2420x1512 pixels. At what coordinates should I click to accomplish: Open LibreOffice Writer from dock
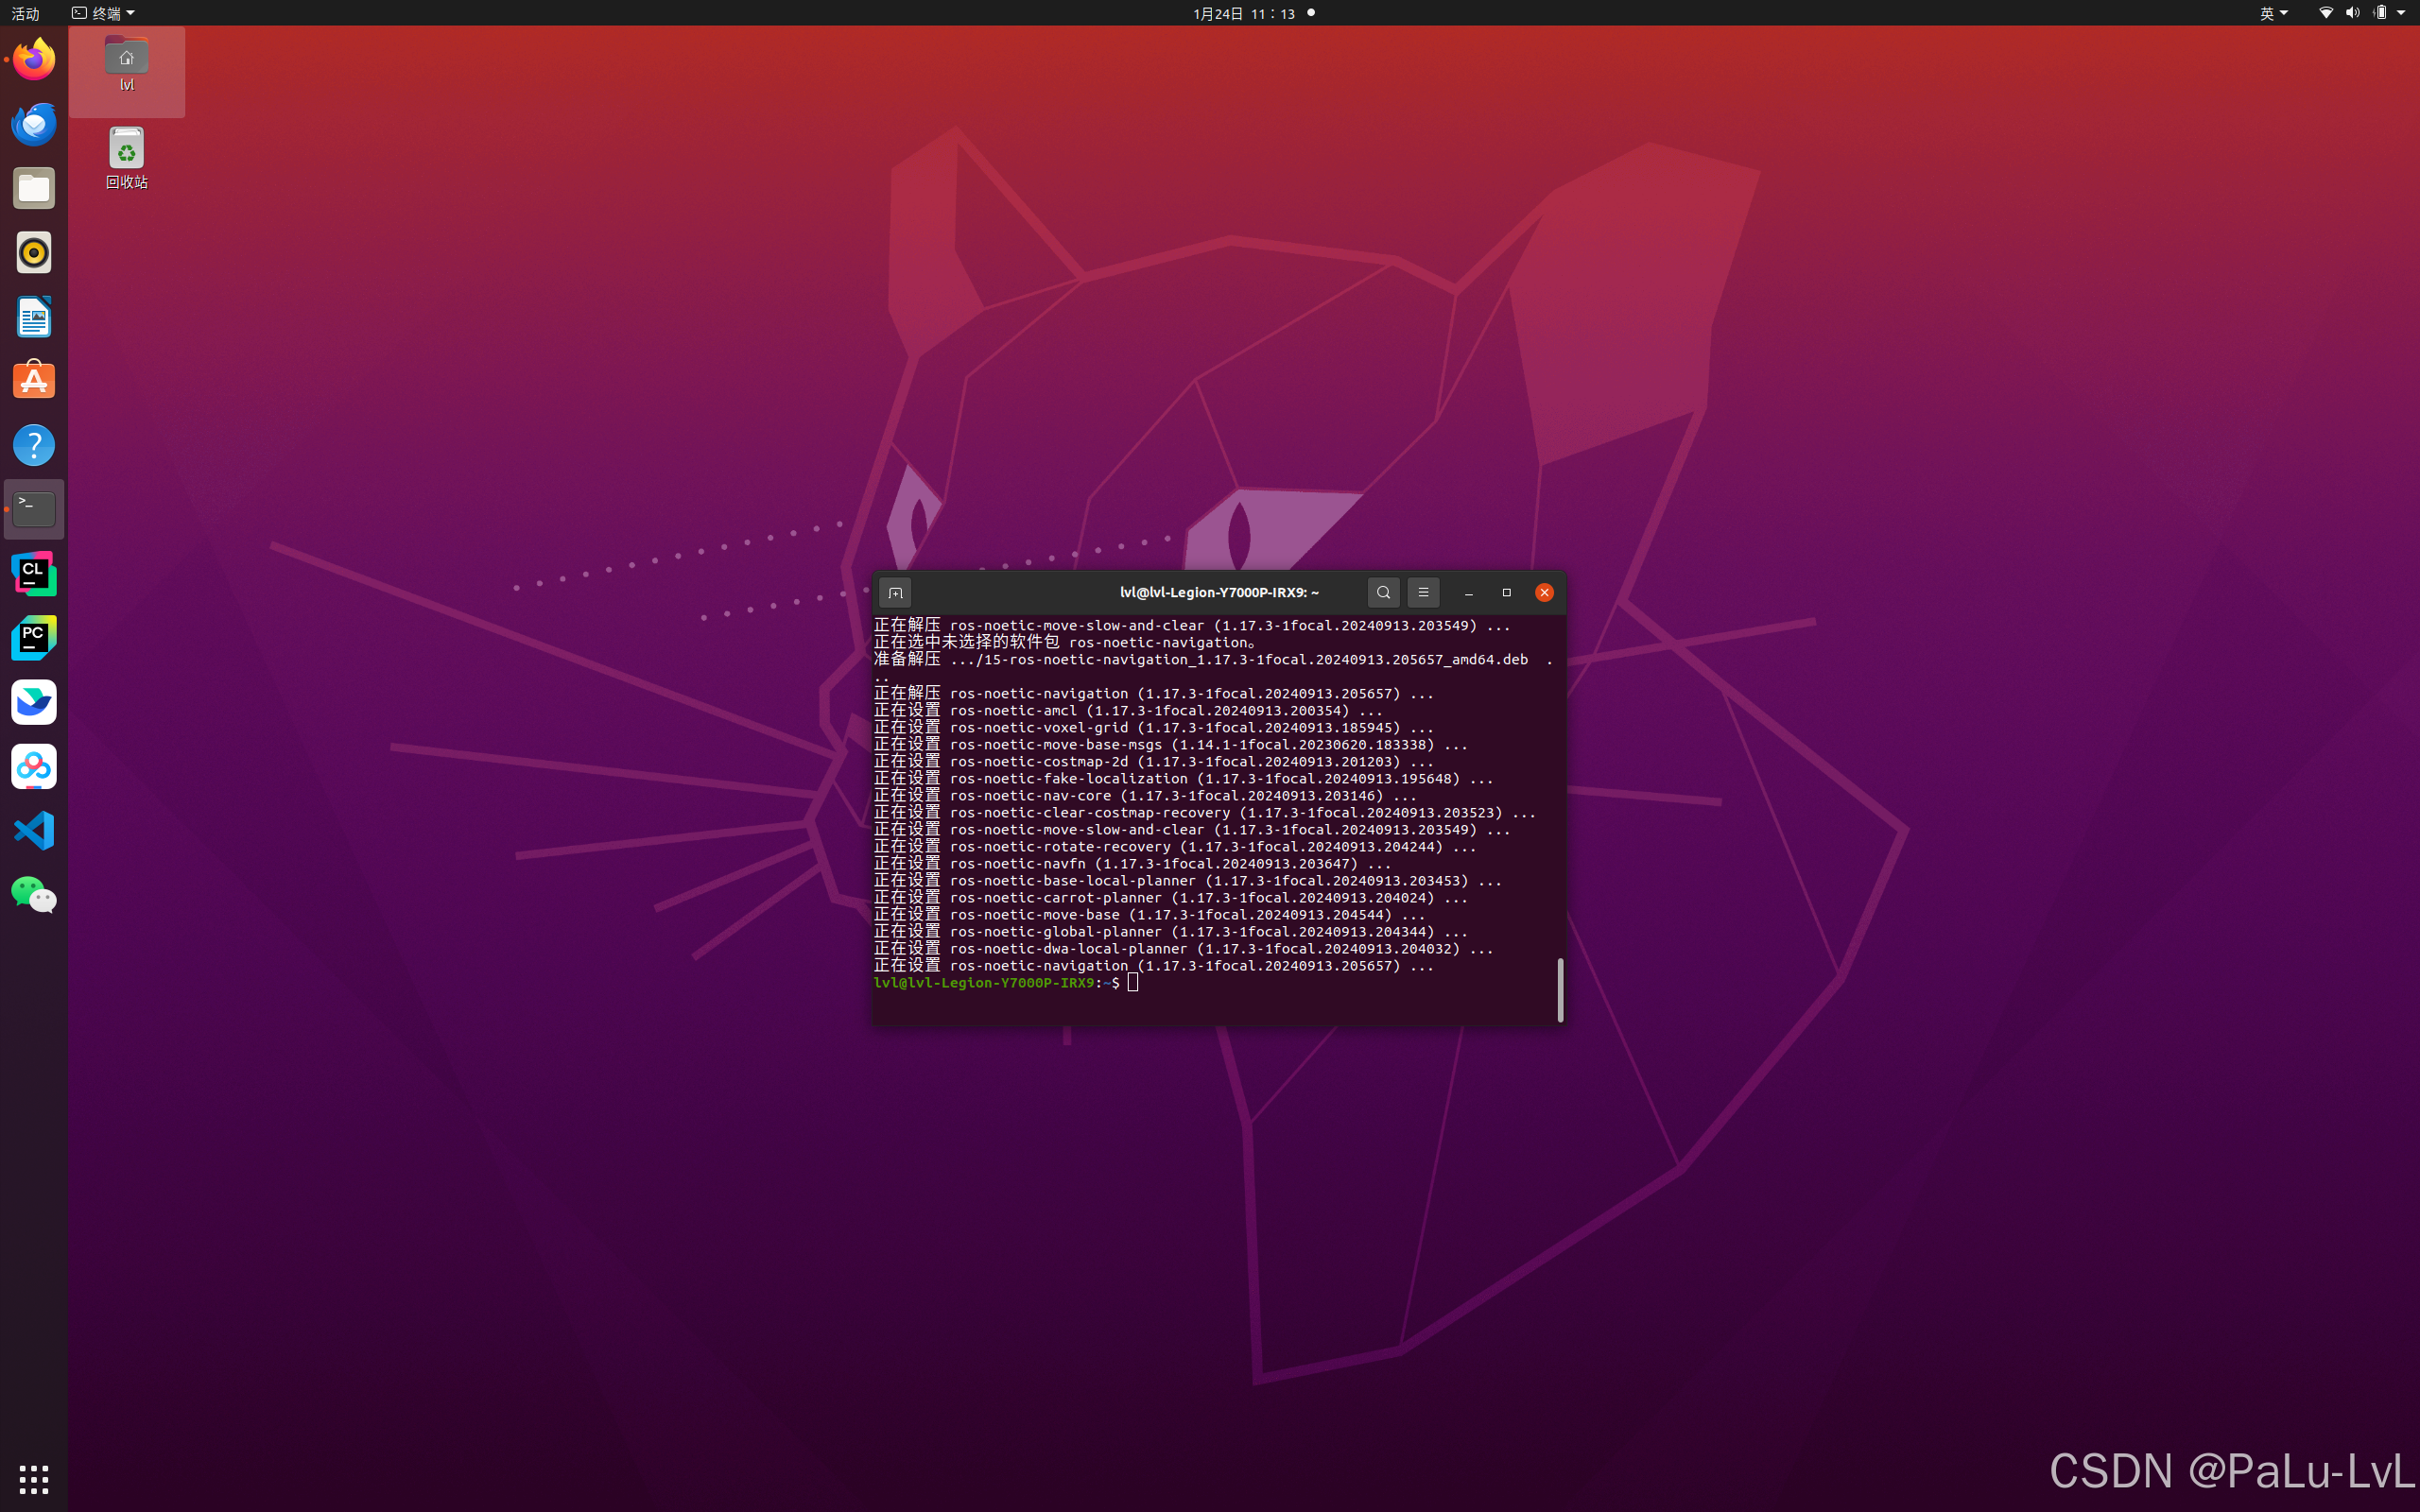click(x=34, y=317)
